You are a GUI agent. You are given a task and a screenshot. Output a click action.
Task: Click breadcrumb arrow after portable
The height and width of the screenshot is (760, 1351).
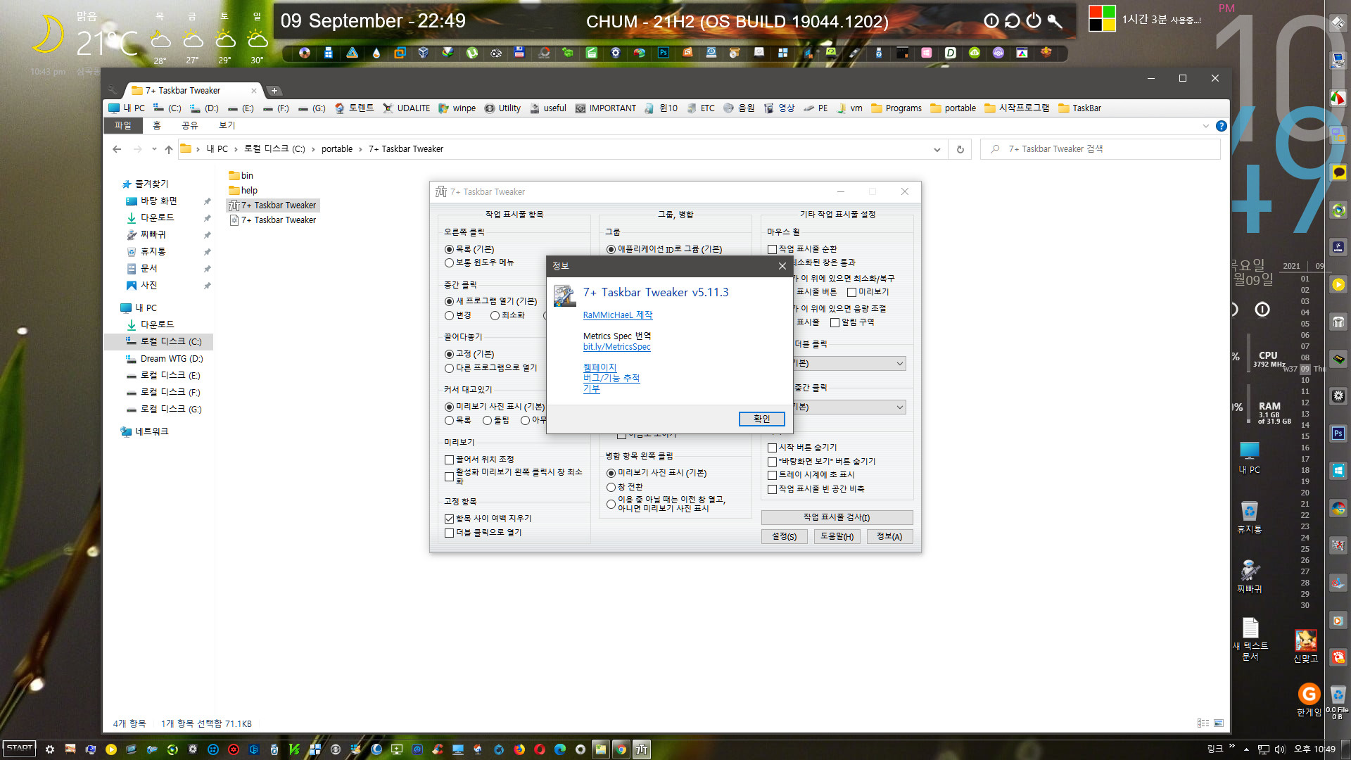pos(360,149)
